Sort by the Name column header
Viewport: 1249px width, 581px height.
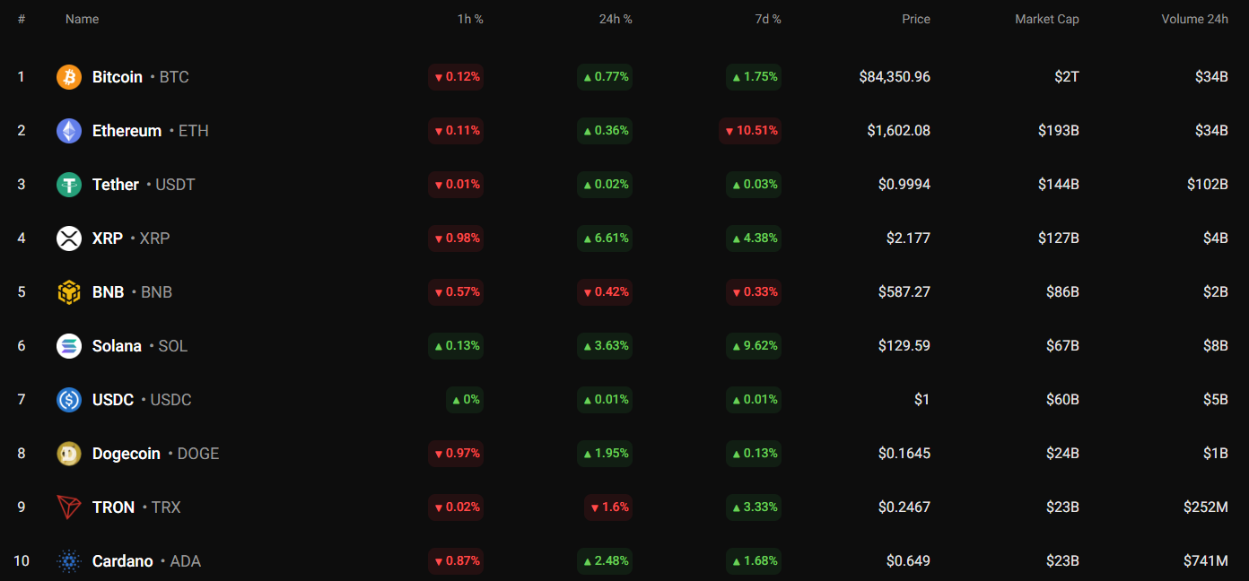point(82,19)
